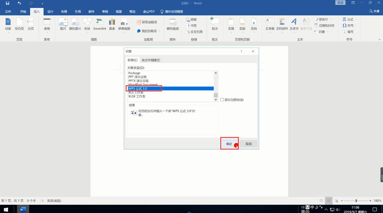Viewport: 383px width, 213px height.
Task: Tick the Display as icon (显示为图标) checkbox
Action: click(222, 100)
